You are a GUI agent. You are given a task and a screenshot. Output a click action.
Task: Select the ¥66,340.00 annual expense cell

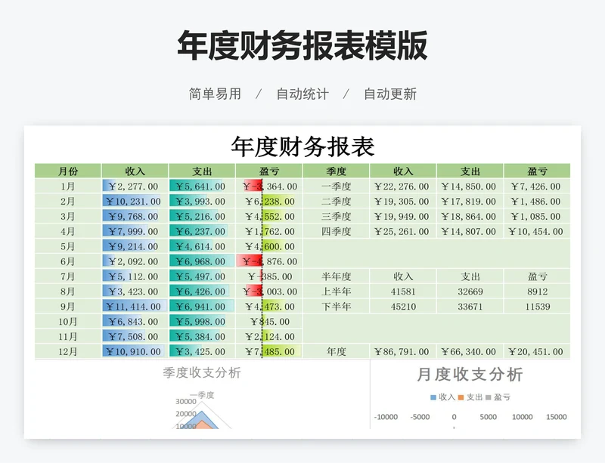(470, 351)
